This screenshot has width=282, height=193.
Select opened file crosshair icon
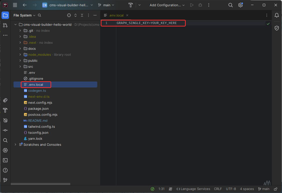tap(69, 15)
